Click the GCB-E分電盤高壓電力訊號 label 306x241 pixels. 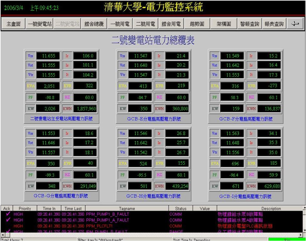pos(154,119)
